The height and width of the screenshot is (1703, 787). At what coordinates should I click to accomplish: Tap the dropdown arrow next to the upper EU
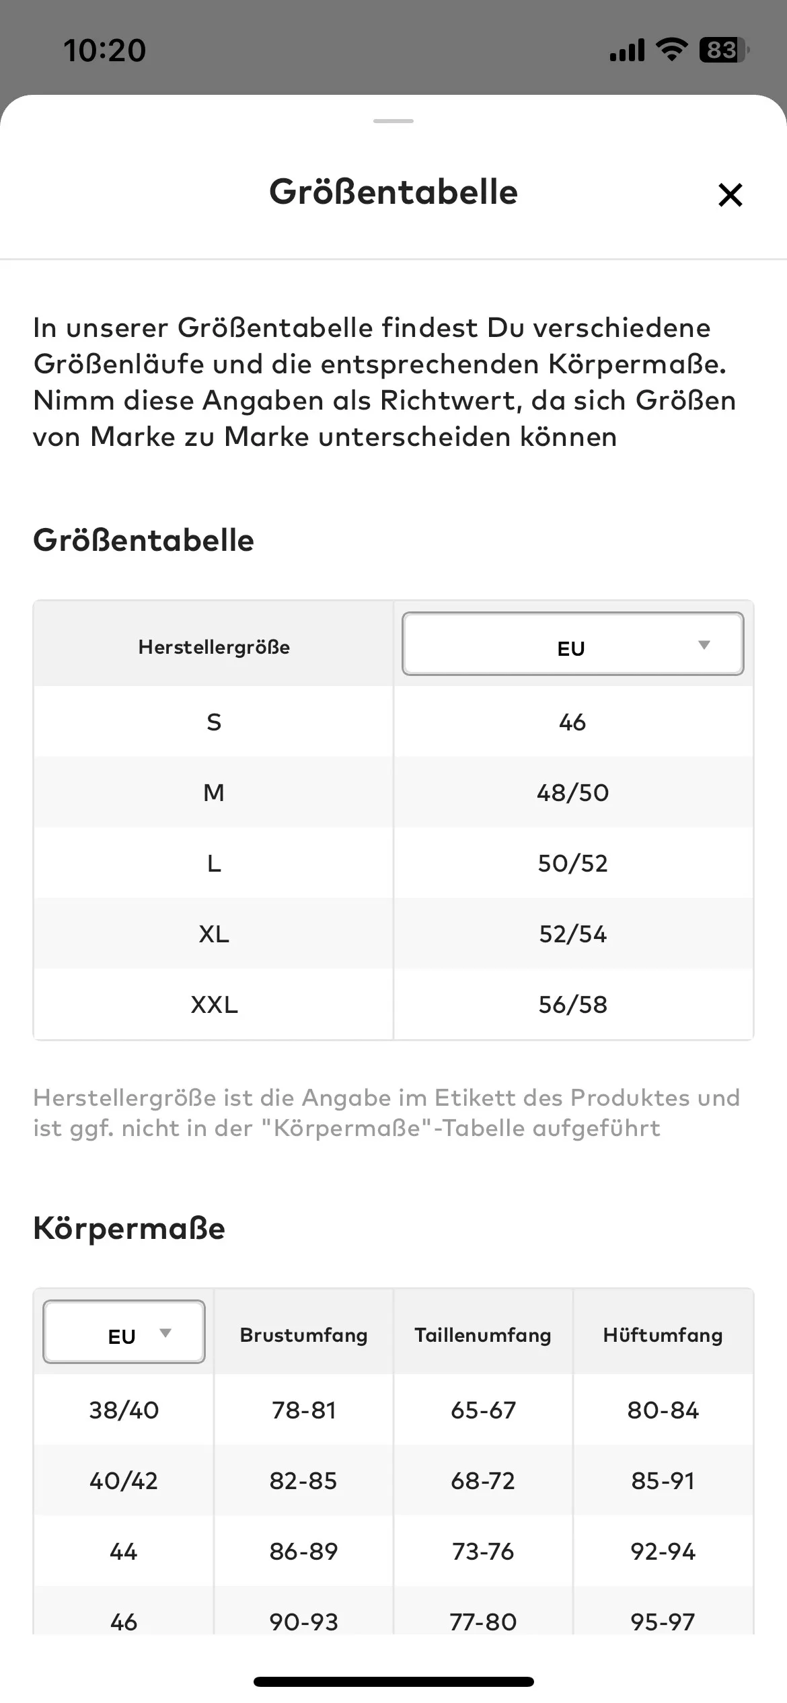(x=704, y=645)
